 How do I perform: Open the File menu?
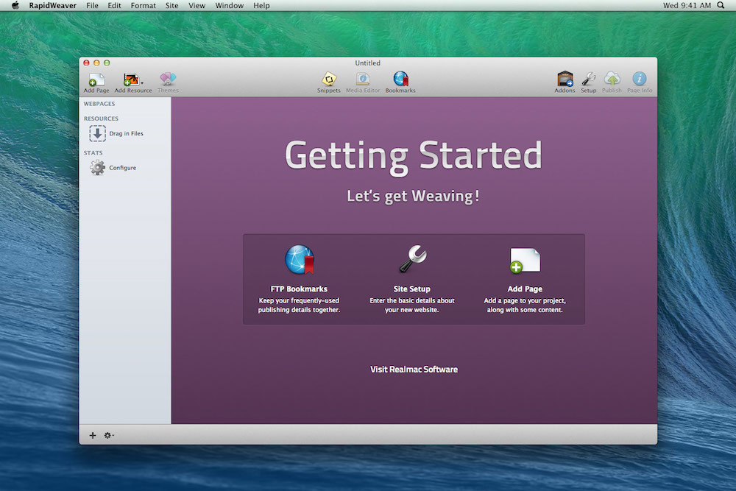point(92,6)
